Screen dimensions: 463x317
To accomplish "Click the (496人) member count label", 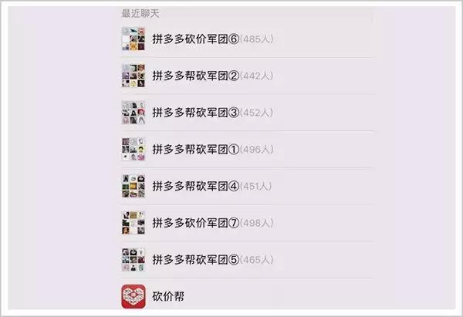I will (257, 150).
